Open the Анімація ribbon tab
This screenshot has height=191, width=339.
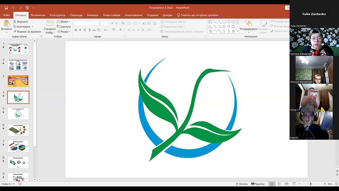pyautogui.click(x=93, y=15)
